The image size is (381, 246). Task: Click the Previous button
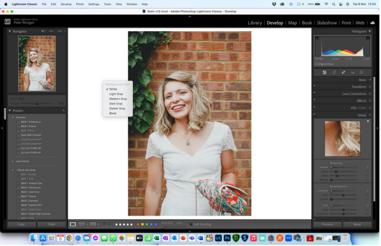pos(327,225)
